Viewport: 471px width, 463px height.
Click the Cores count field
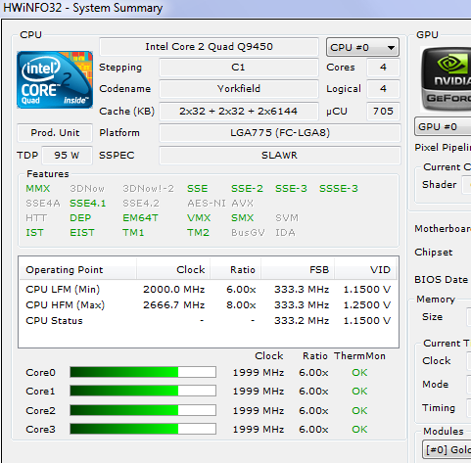pyautogui.click(x=383, y=68)
